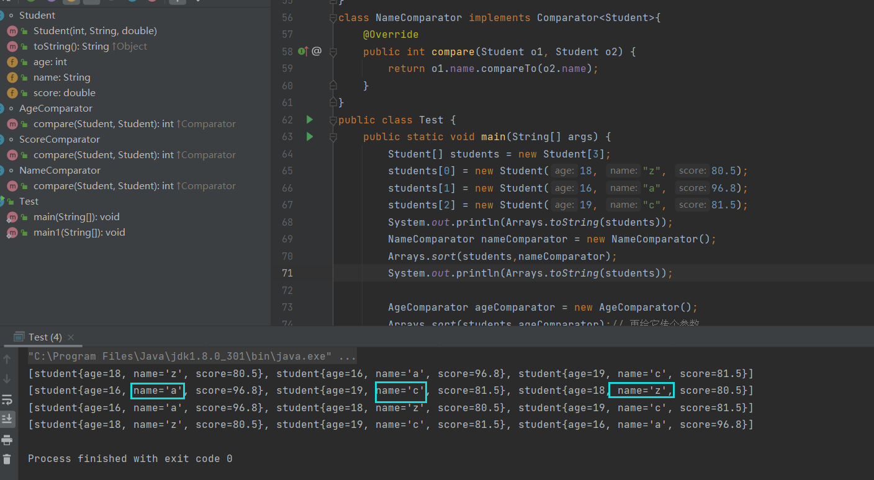Click 'Arrays.sort(students,nameComparator)' on line 70

[x=500, y=256]
